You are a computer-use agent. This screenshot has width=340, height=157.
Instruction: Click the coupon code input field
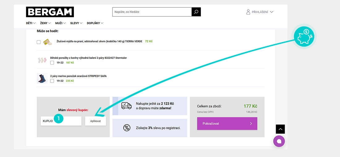point(61,121)
